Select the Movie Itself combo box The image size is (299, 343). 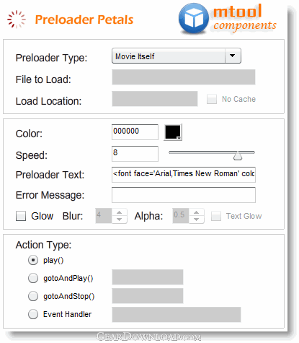click(177, 56)
